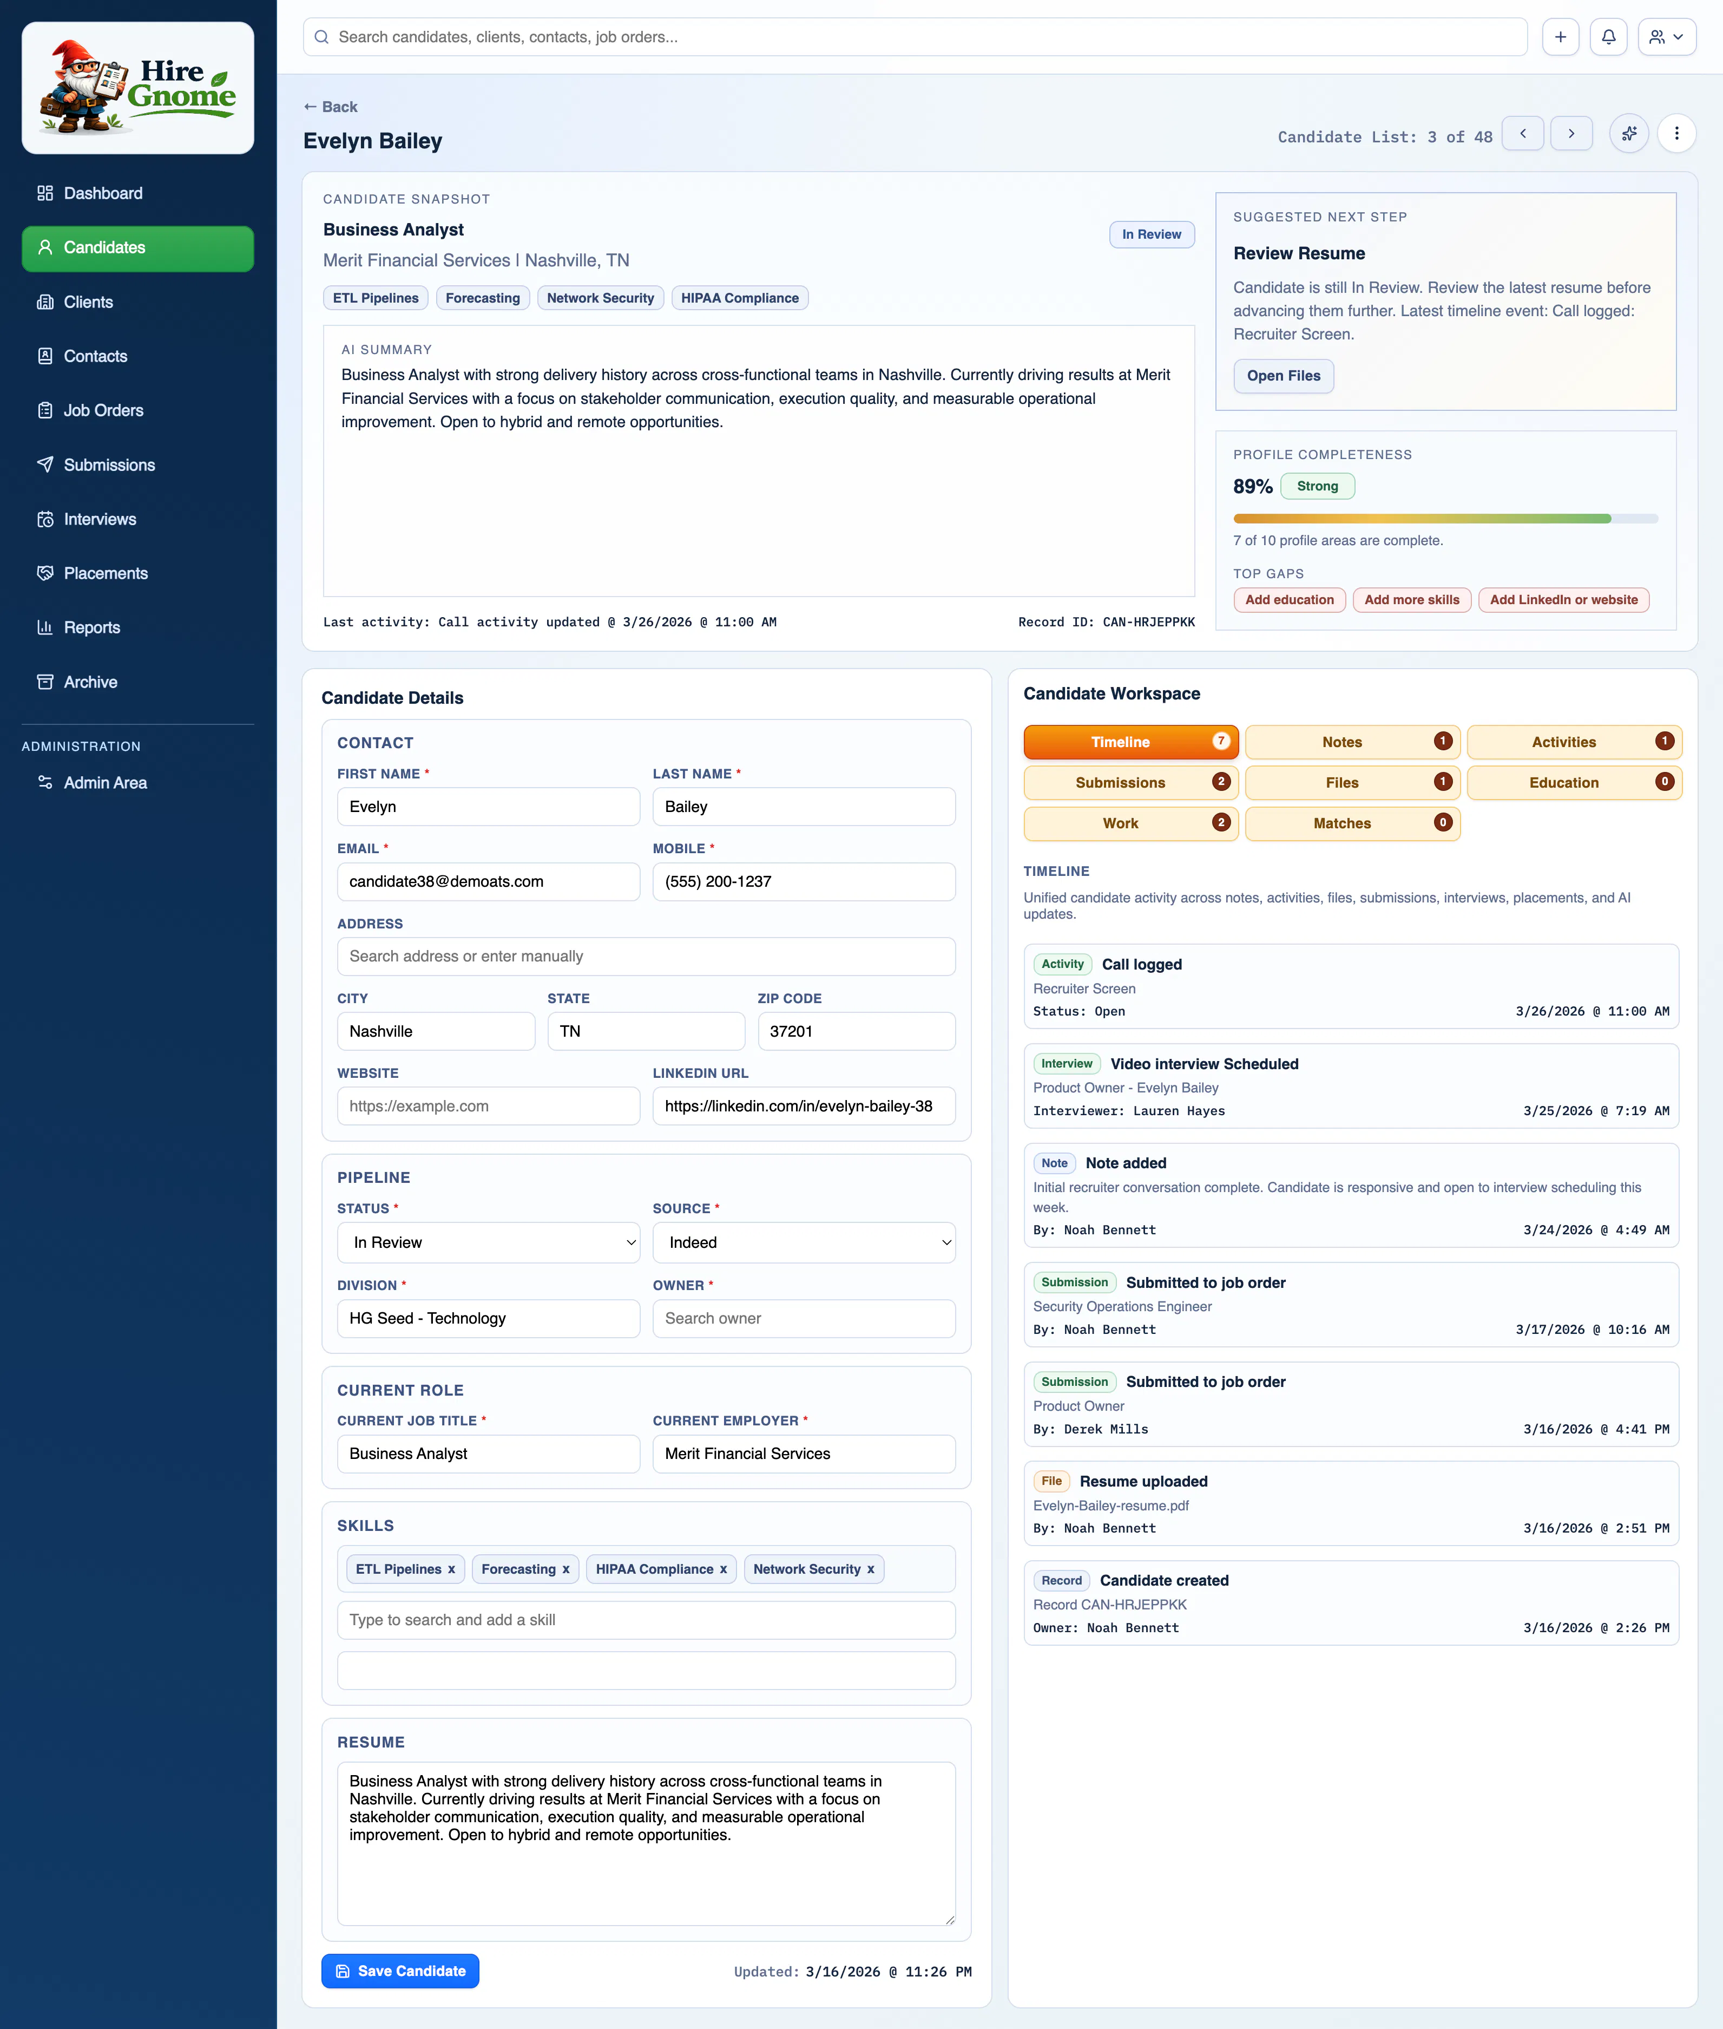Click the Back link
The width and height of the screenshot is (1723, 2029).
330,107
